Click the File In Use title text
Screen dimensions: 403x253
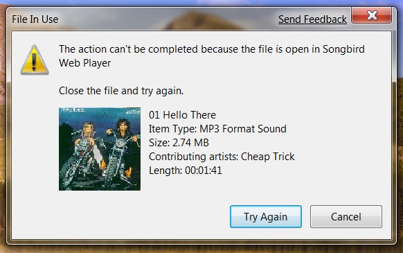pos(35,19)
